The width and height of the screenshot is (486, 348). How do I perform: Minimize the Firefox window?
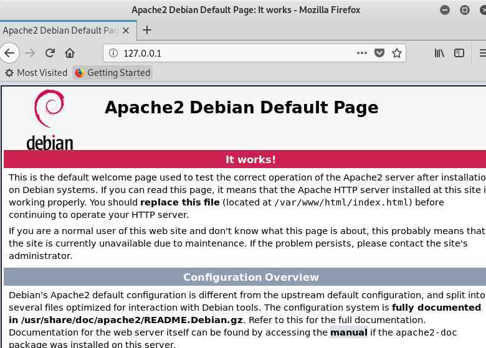click(x=445, y=10)
